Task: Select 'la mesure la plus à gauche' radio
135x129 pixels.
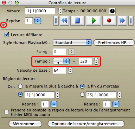Action: point(20,86)
